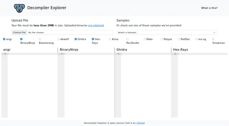The height and width of the screenshot is (126, 229).
Task: Click the Ghidra panel heading
Action: (122, 50)
